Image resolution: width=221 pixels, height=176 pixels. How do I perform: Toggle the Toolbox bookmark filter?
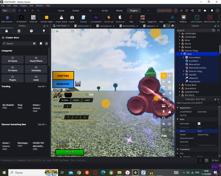[41, 44]
